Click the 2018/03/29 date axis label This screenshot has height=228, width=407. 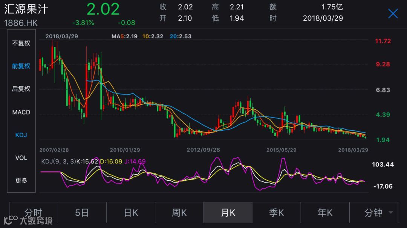[x=353, y=150]
